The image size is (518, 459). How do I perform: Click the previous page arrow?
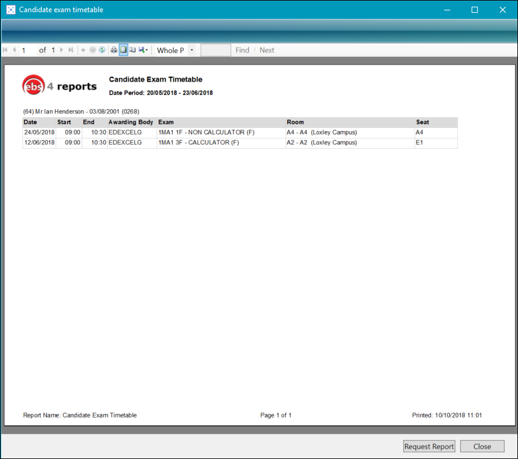pos(14,50)
